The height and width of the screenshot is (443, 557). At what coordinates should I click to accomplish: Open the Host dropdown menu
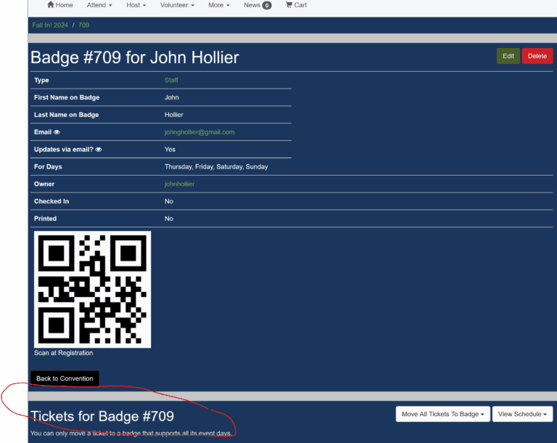[136, 5]
